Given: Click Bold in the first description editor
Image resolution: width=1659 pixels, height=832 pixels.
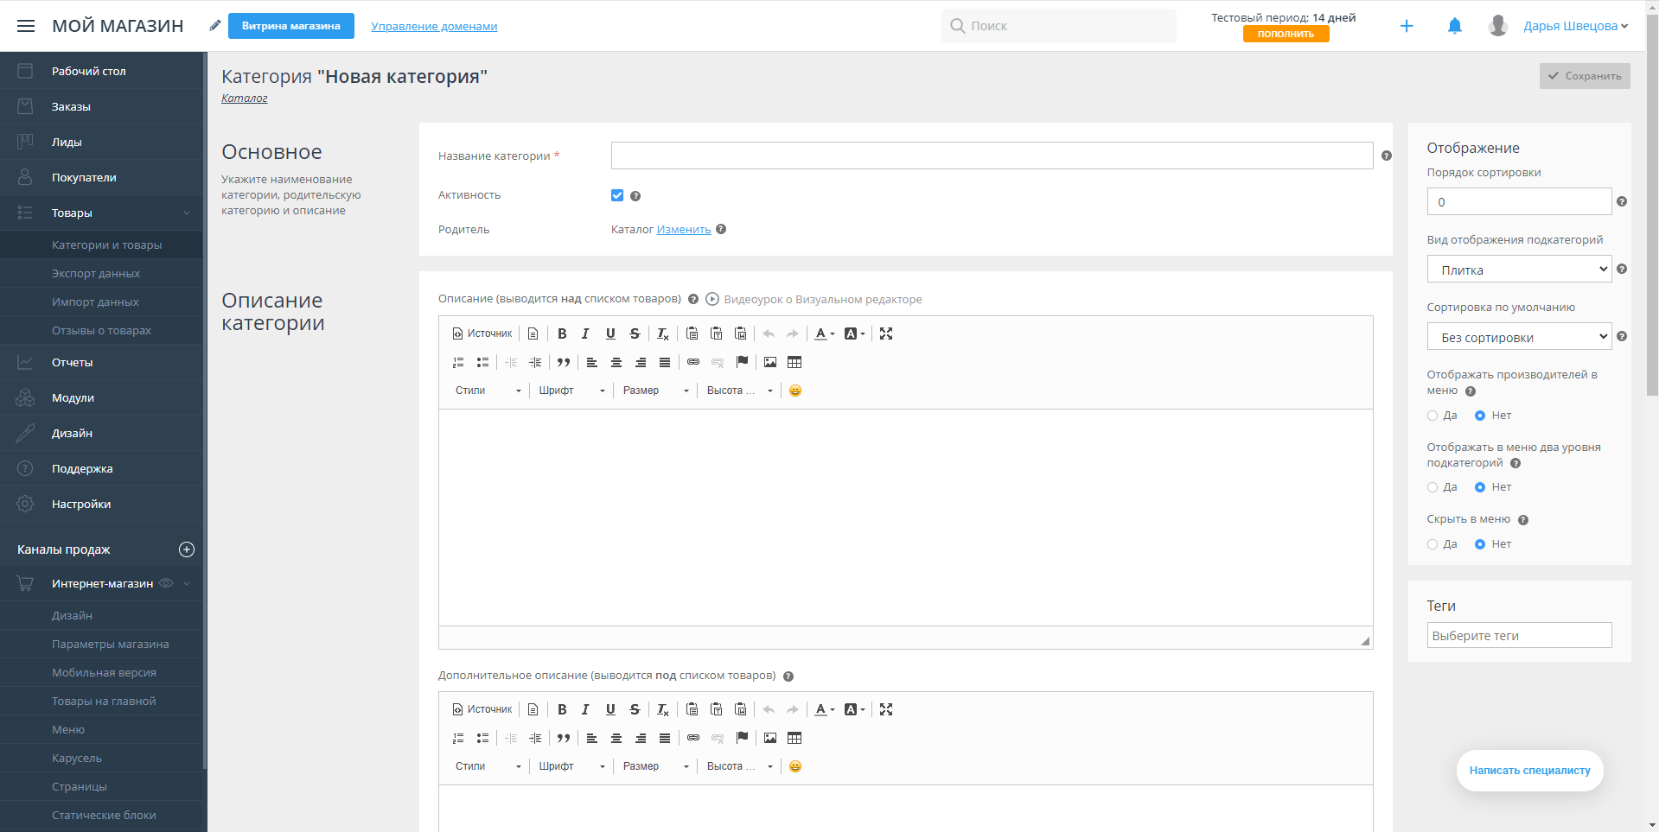Looking at the screenshot, I should click(x=562, y=333).
